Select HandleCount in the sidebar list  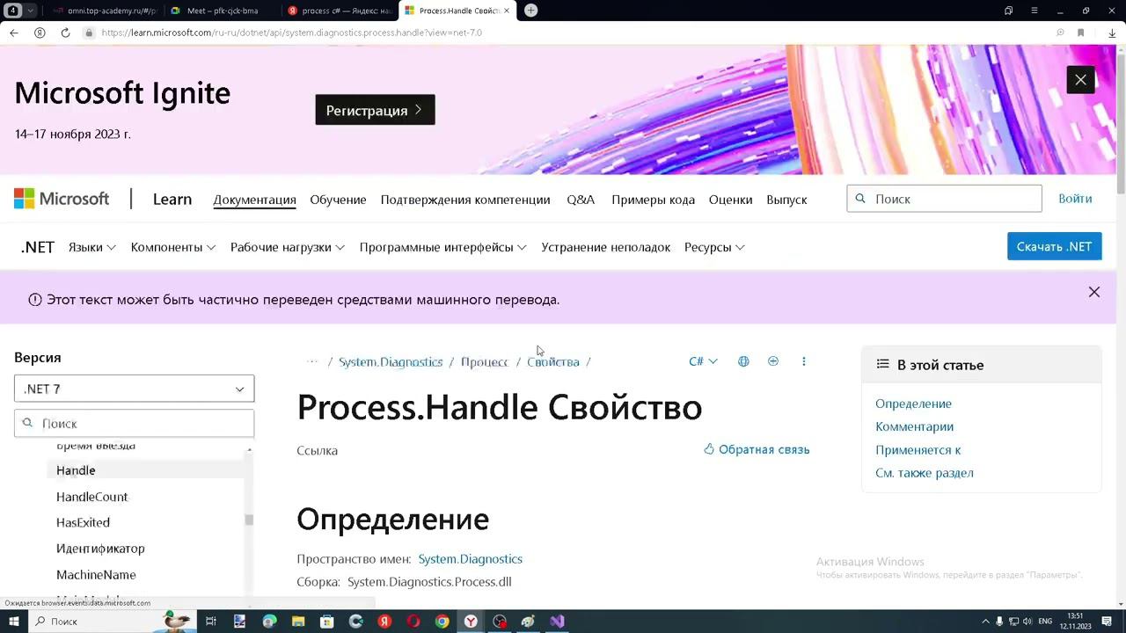pyautogui.click(x=91, y=497)
